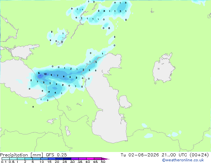The image size is (211, 163).
Task: Click the 0.5–1 mm legend color swatch
Action: coord(13,159)
